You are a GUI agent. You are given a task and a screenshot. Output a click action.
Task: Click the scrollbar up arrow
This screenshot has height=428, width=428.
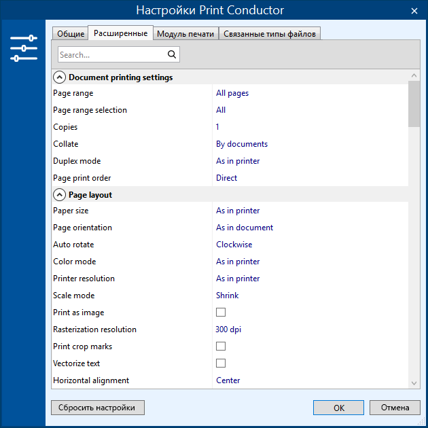[414, 75]
